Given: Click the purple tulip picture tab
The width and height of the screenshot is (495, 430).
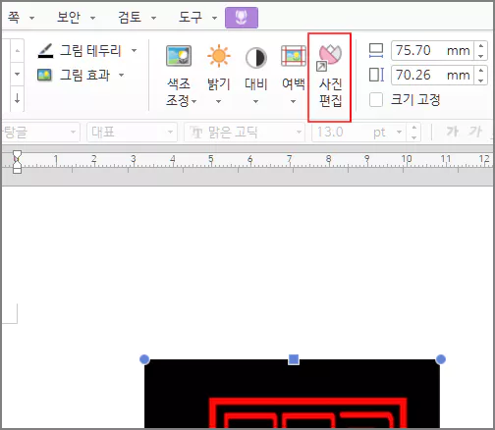Looking at the screenshot, I should (242, 18).
